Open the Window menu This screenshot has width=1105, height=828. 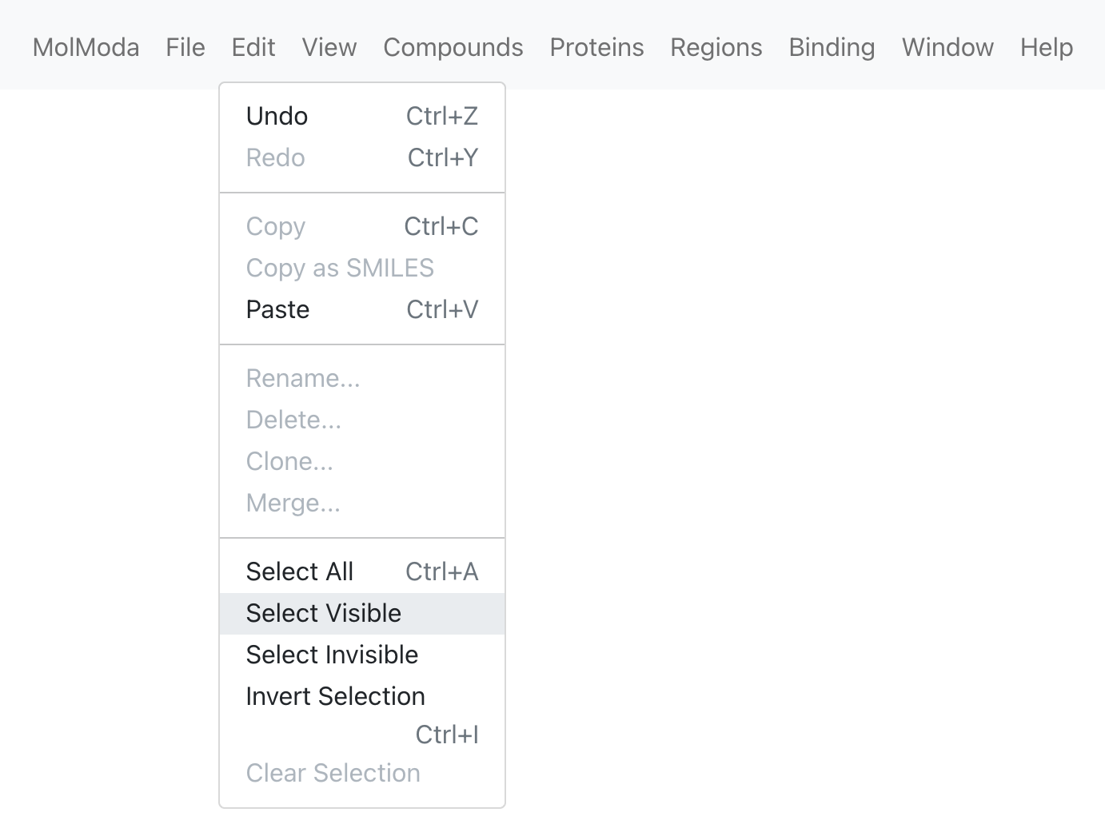point(947,47)
